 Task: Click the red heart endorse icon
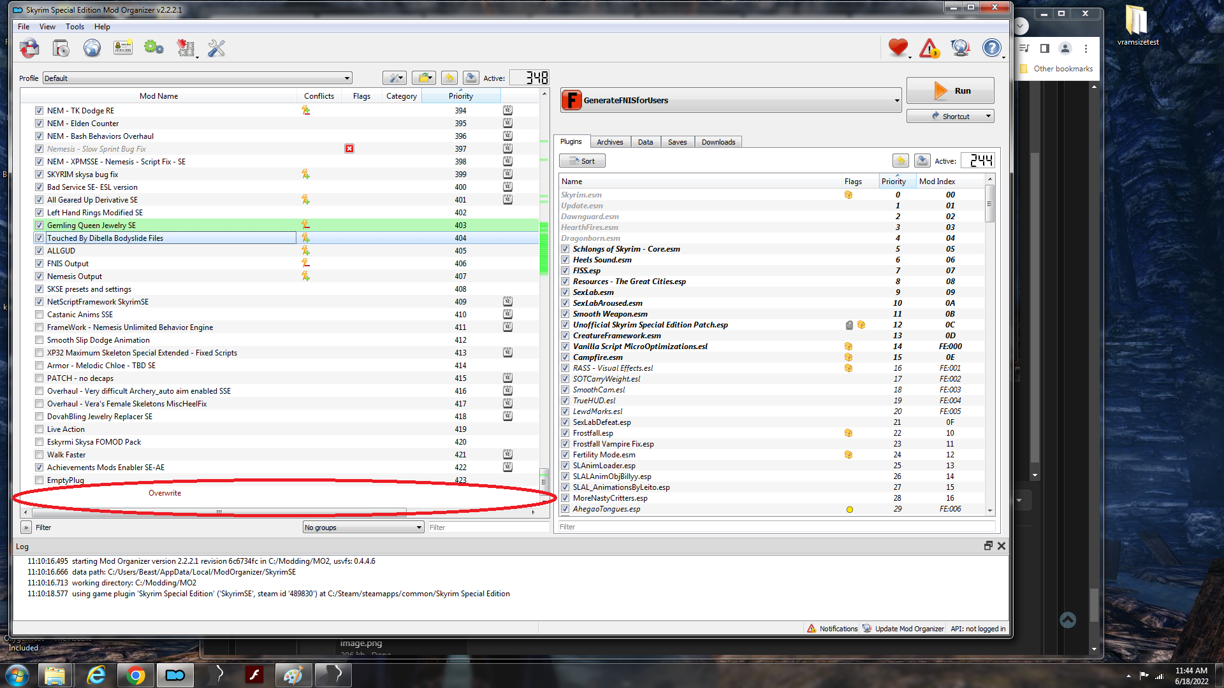tap(898, 48)
